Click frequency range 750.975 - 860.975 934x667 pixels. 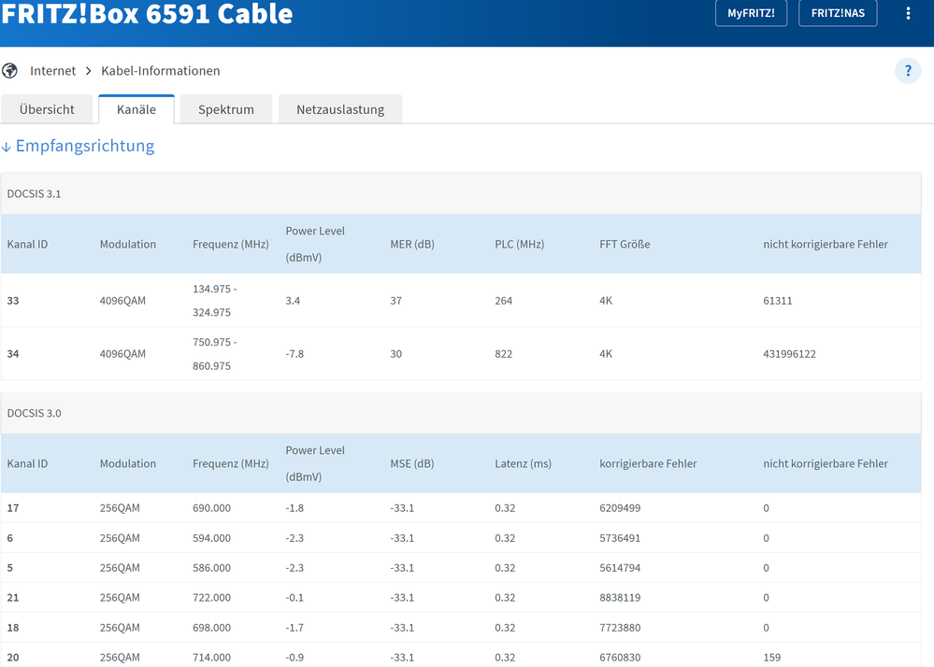[x=214, y=354]
